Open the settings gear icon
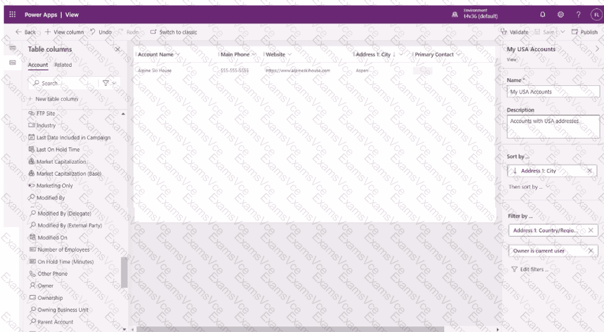604x332 pixels. pyautogui.click(x=560, y=14)
